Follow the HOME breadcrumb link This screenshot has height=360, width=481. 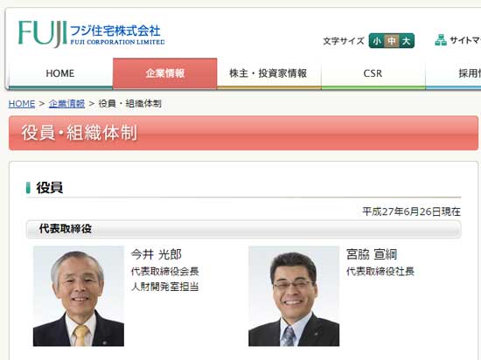(x=22, y=104)
